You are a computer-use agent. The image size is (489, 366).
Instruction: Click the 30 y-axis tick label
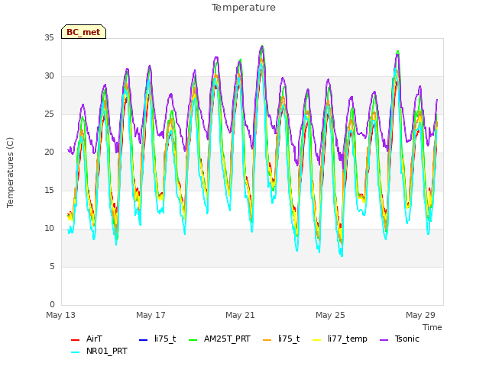click(49, 76)
